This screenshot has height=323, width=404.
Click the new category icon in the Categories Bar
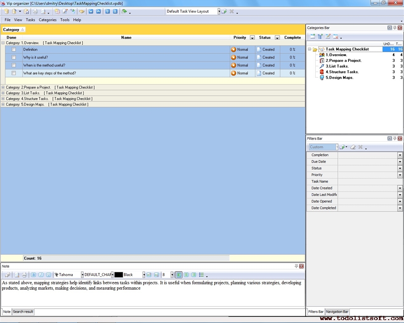pyautogui.click(x=313, y=37)
